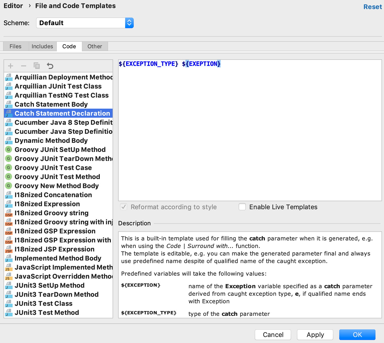Click the JSP icon beside I18nized JSP Expression
The height and width of the screenshot is (343, 384).
coord(8,249)
